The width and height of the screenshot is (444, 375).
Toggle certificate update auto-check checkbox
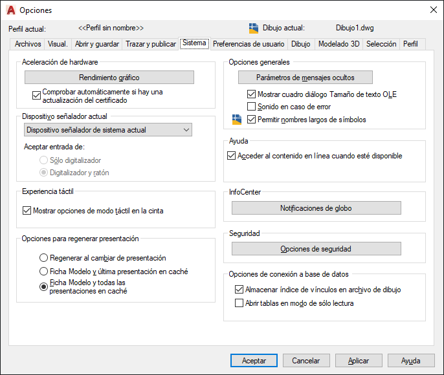point(36,95)
